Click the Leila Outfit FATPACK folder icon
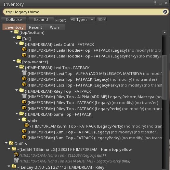 click(x=22, y=43)
